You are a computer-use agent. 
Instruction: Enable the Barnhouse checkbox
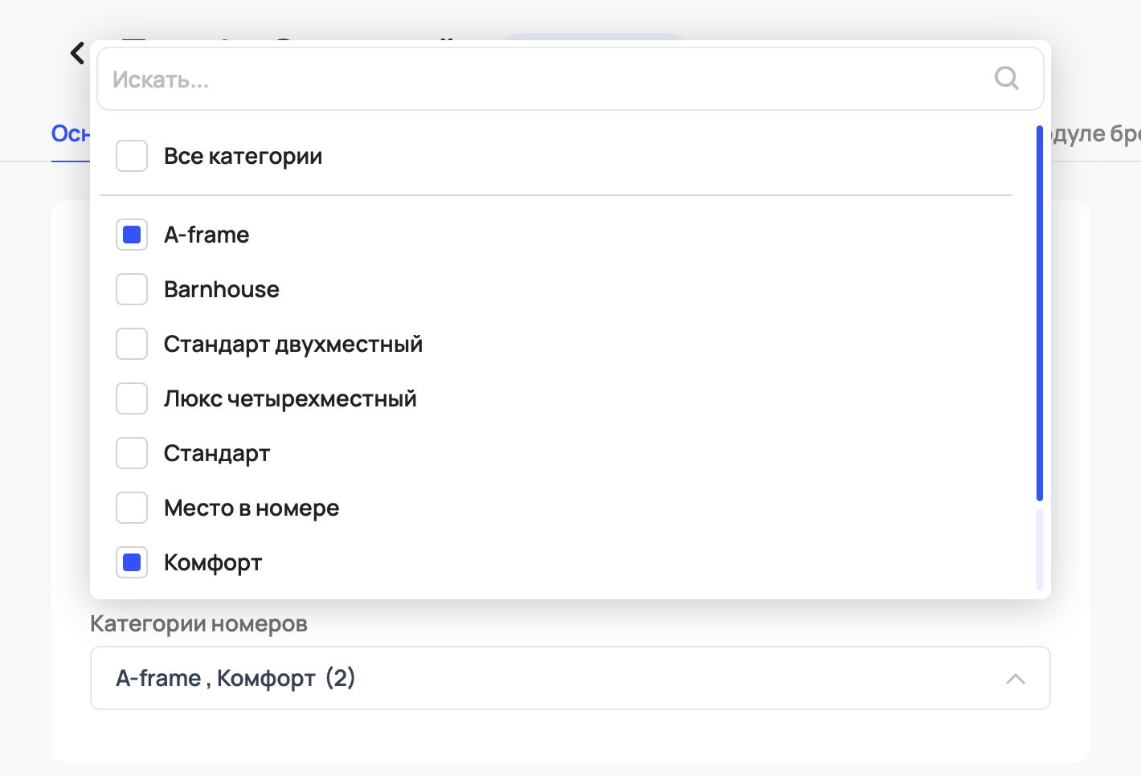click(132, 289)
